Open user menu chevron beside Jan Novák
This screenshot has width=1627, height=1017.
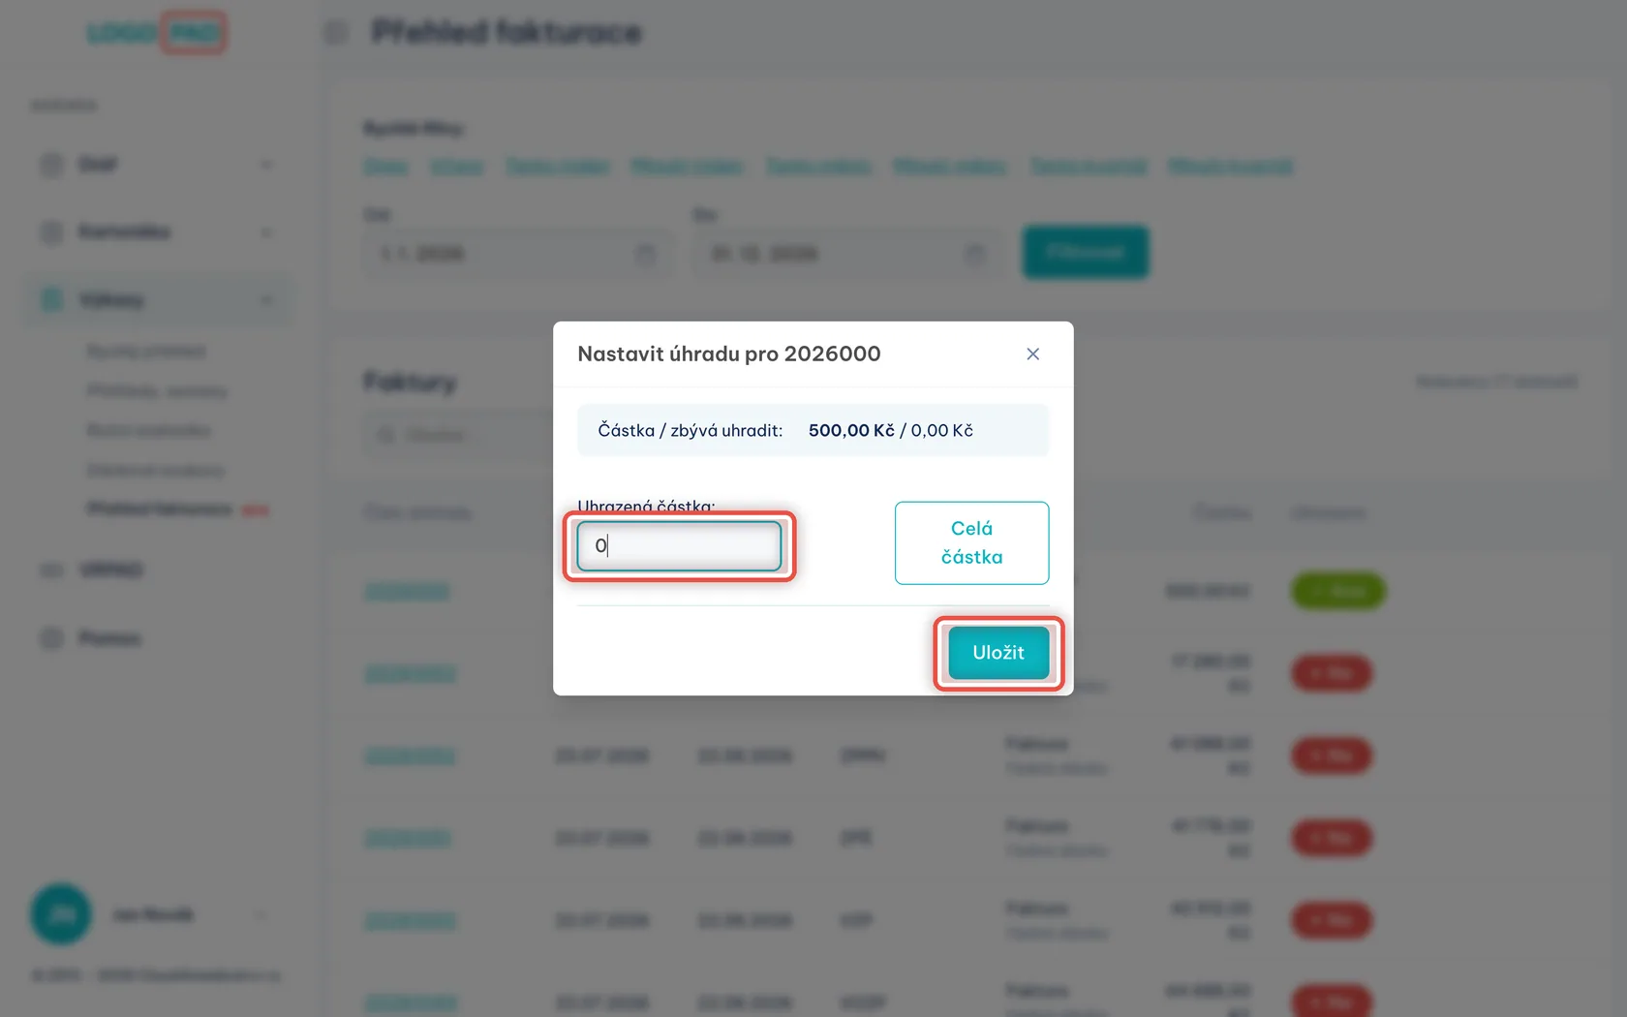click(x=260, y=915)
